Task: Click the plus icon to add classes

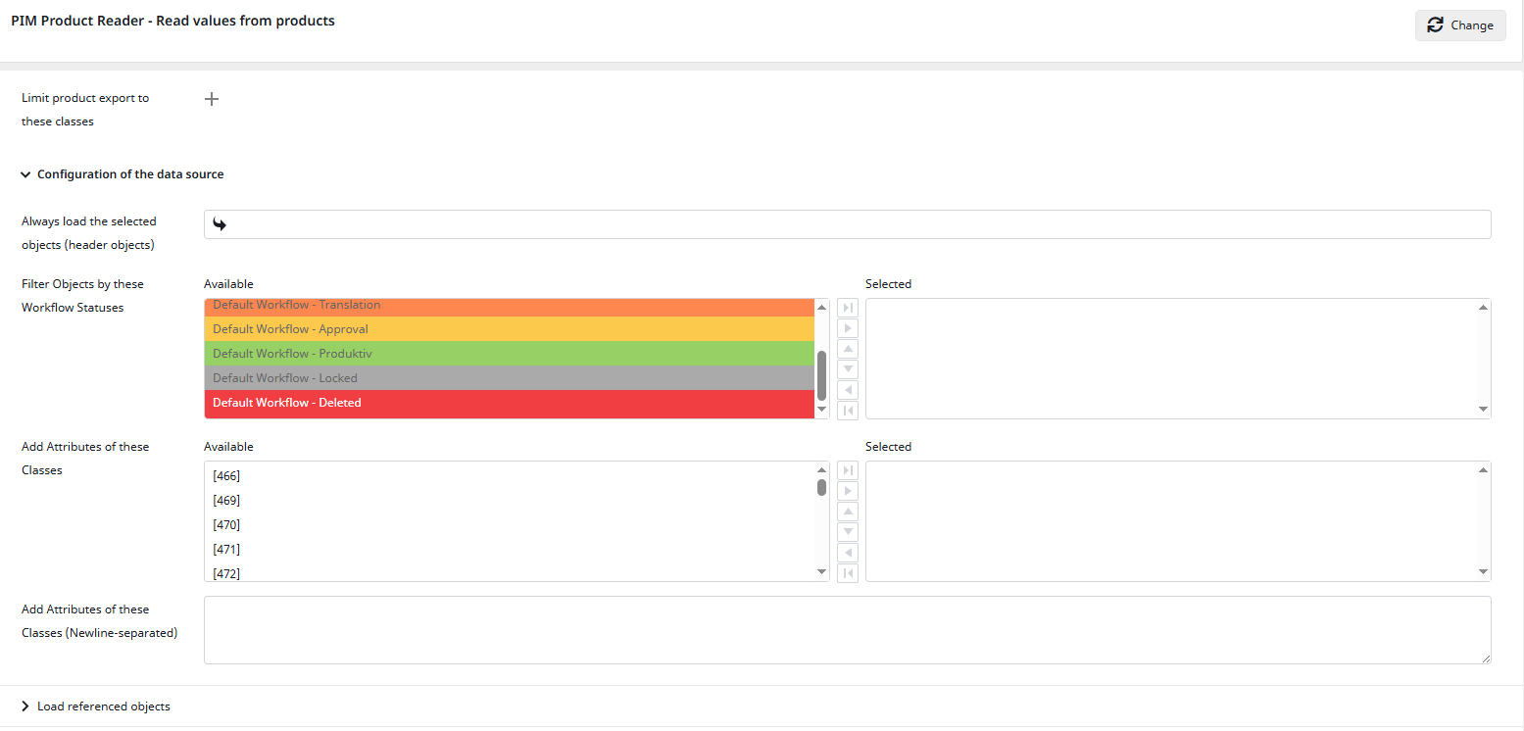Action: 212,99
